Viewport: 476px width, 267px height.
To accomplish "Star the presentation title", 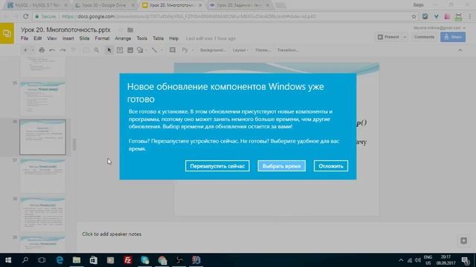I will coord(120,30).
